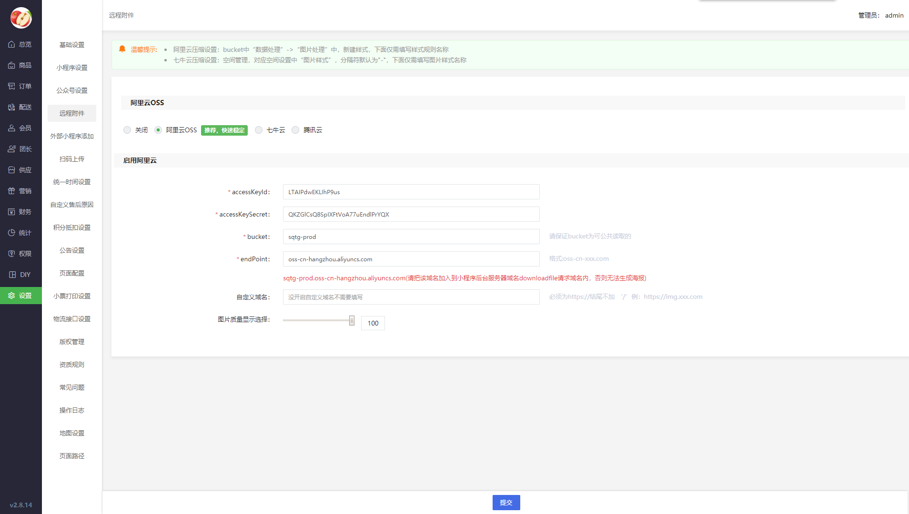Image resolution: width=909 pixels, height=514 pixels.
Task: Focus the image quality value box showing 100
Action: 373,323
